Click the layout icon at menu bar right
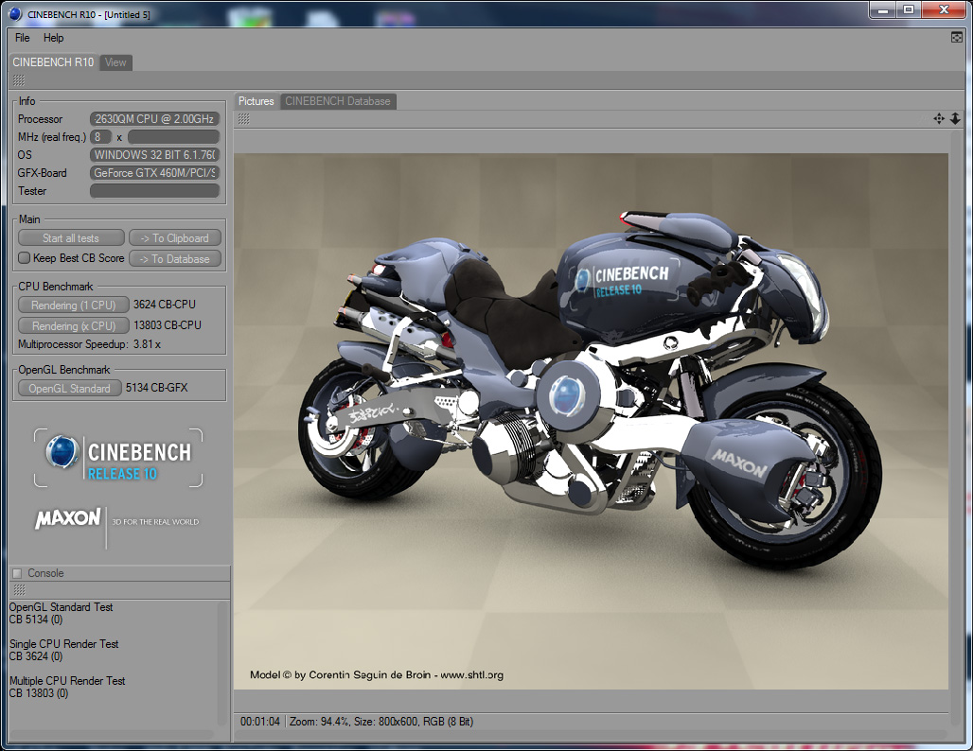Viewport: 973px width, 751px height. tap(956, 37)
